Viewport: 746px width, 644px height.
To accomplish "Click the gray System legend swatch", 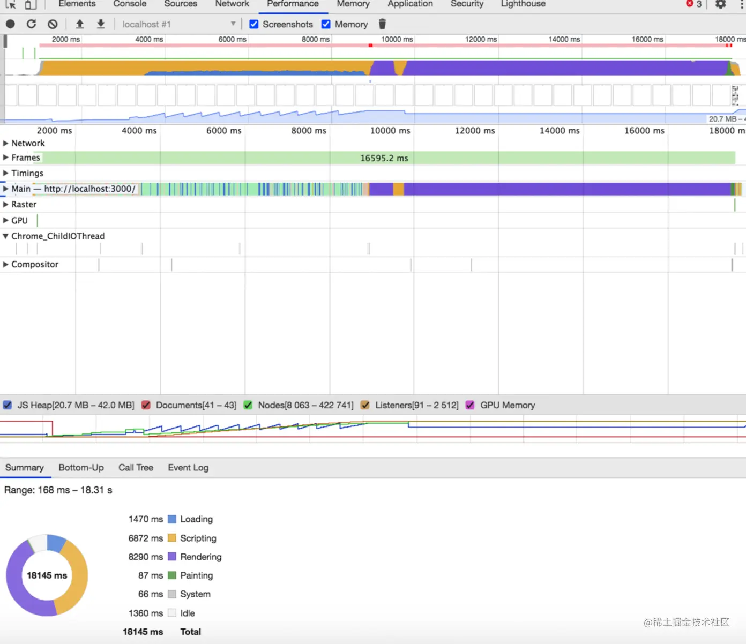I will [x=172, y=594].
